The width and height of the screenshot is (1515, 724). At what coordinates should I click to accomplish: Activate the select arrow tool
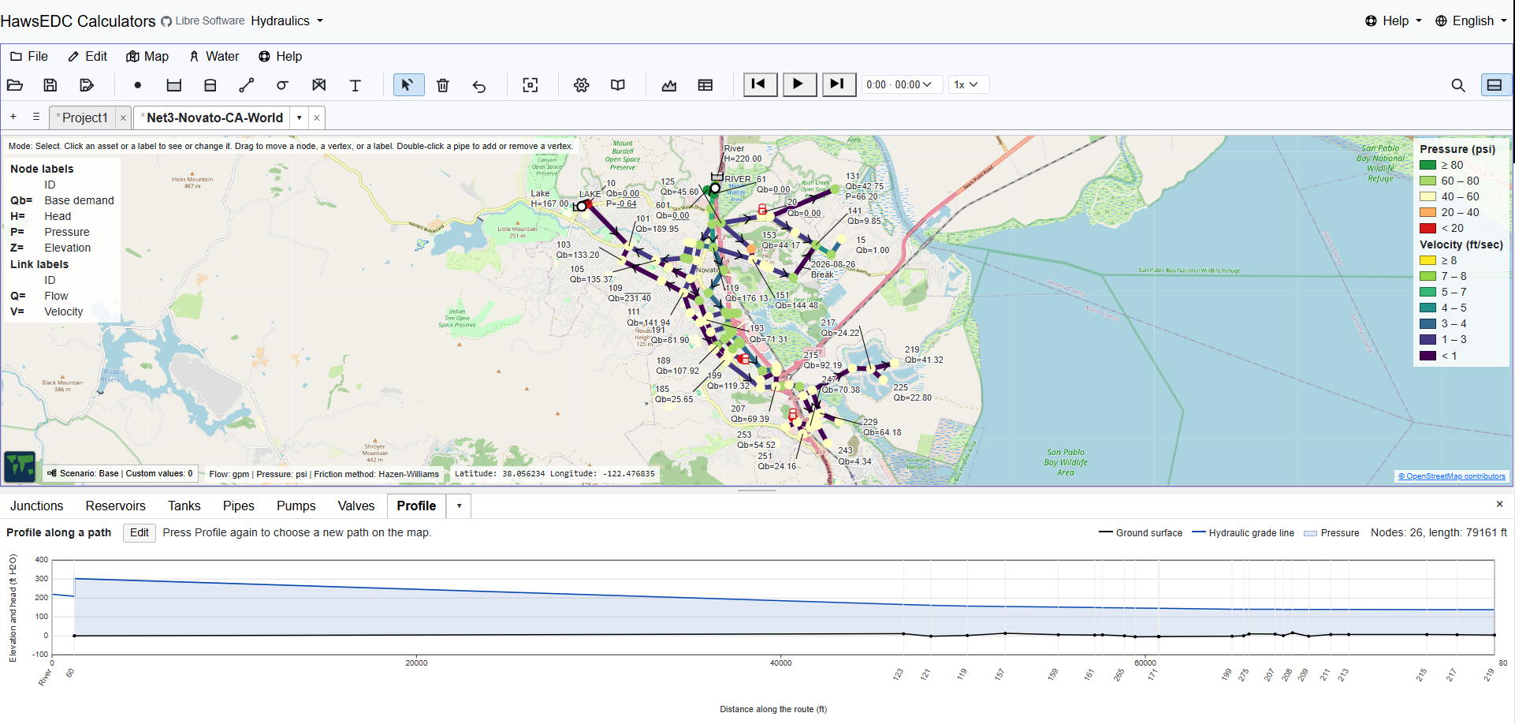(408, 84)
